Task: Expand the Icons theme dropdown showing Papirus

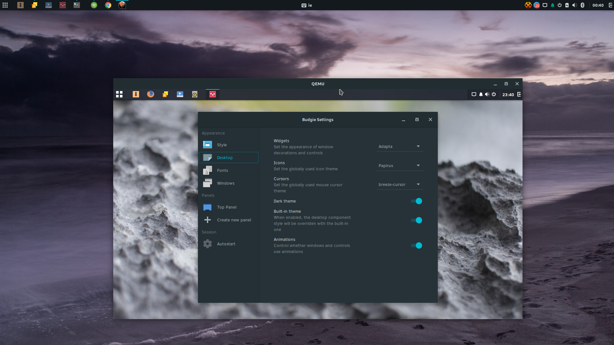Action: (x=400, y=165)
